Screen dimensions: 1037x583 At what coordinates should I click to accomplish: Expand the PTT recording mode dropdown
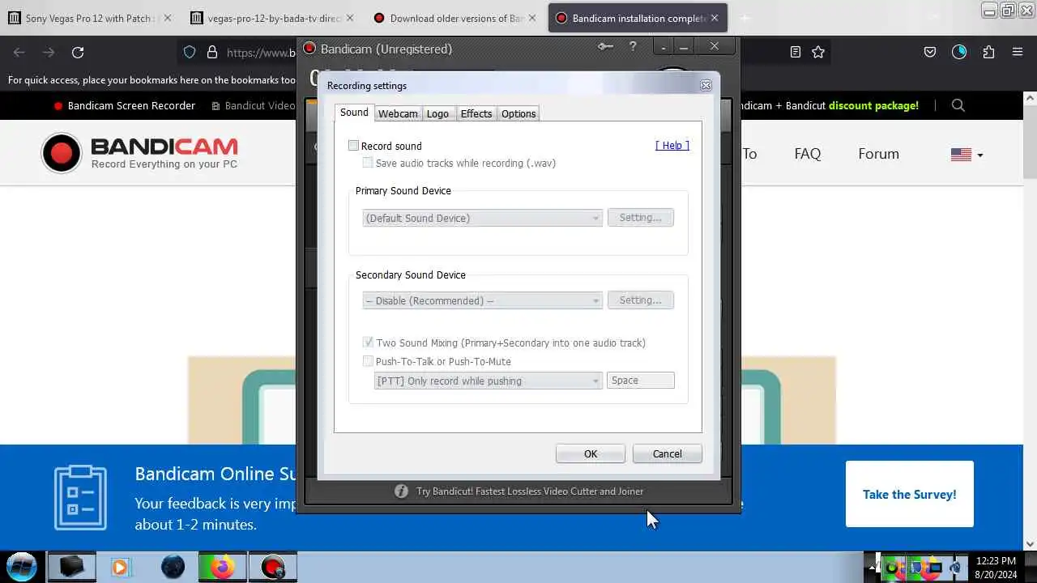click(x=488, y=381)
